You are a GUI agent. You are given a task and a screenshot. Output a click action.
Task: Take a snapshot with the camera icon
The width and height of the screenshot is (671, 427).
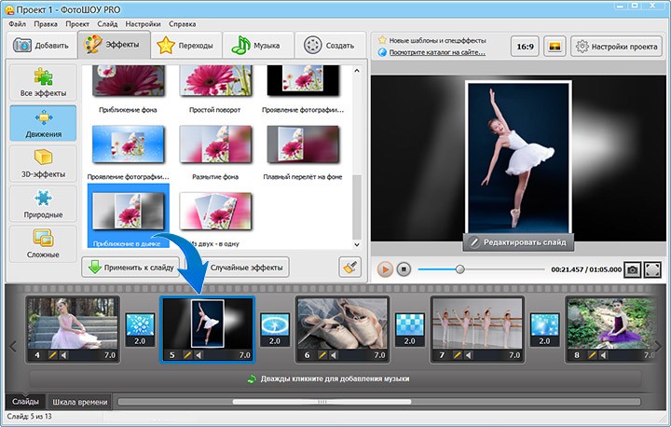tap(632, 269)
